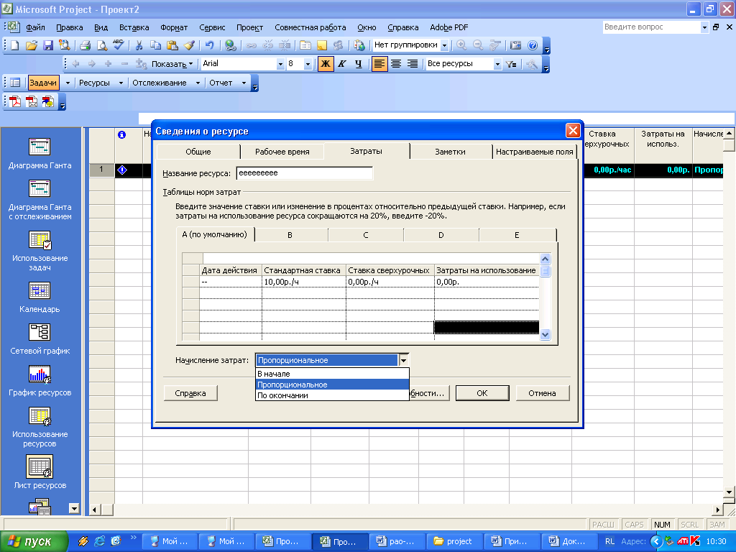Align text center toolbar button
This screenshot has width=736, height=552.
click(x=396, y=64)
